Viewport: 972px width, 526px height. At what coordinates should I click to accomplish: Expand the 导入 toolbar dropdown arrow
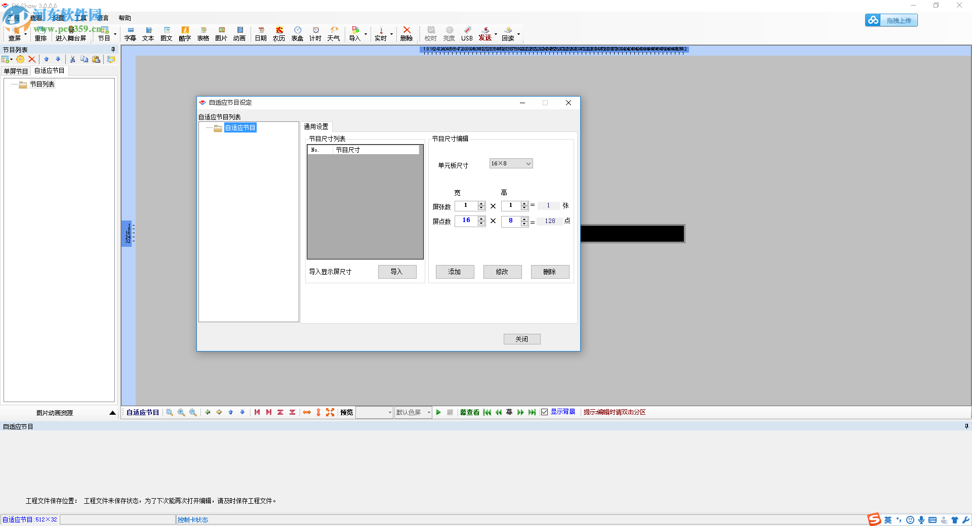366,34
